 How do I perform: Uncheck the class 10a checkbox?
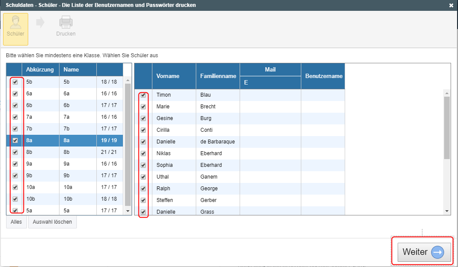pos(15,187)
